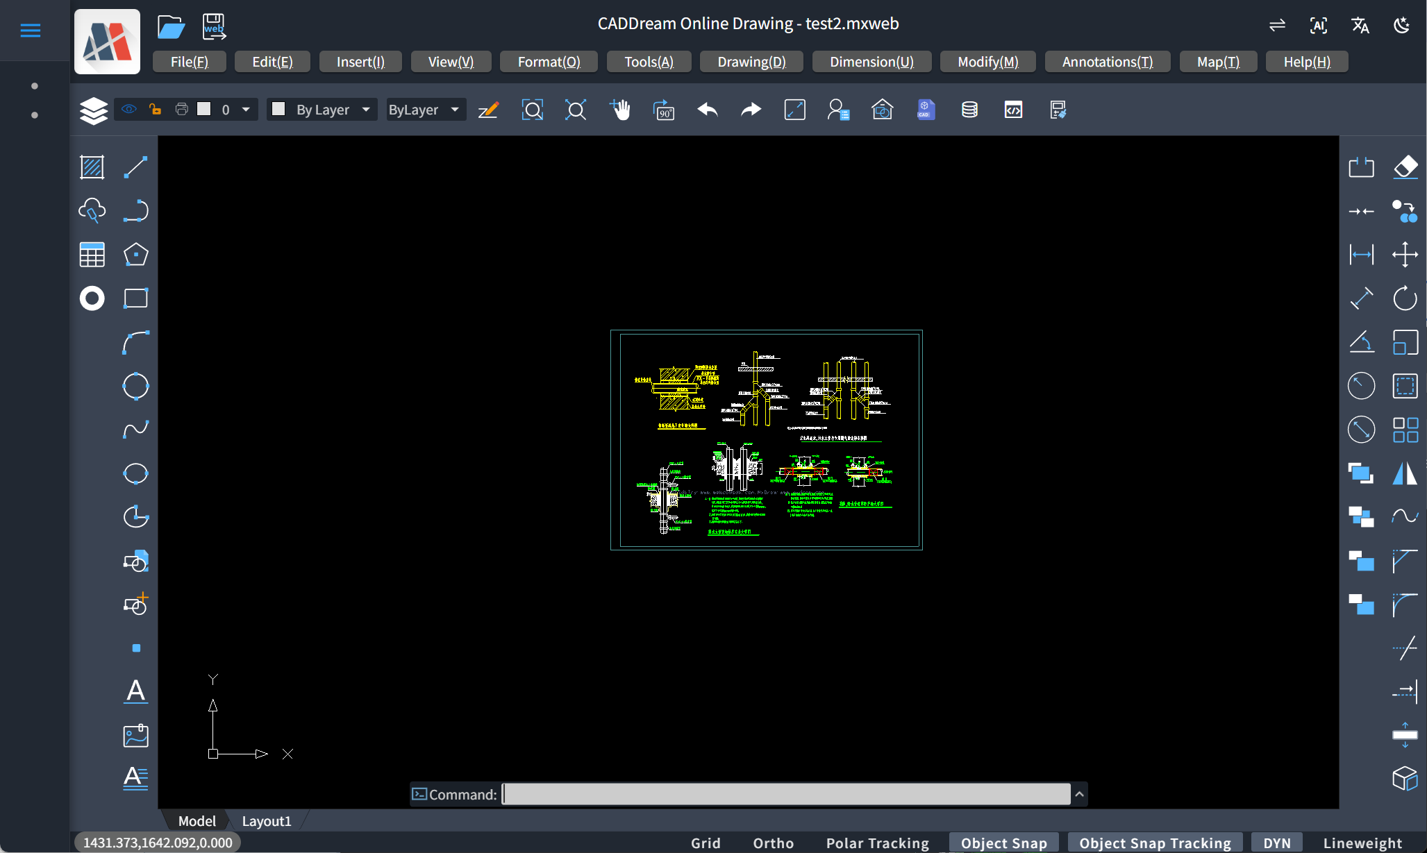Activate the Pan hand tool
The image size is (1427, 853).
click(x=620, y=110)
